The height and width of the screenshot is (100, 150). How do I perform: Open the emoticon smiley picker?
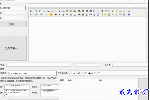pos(105,15)
